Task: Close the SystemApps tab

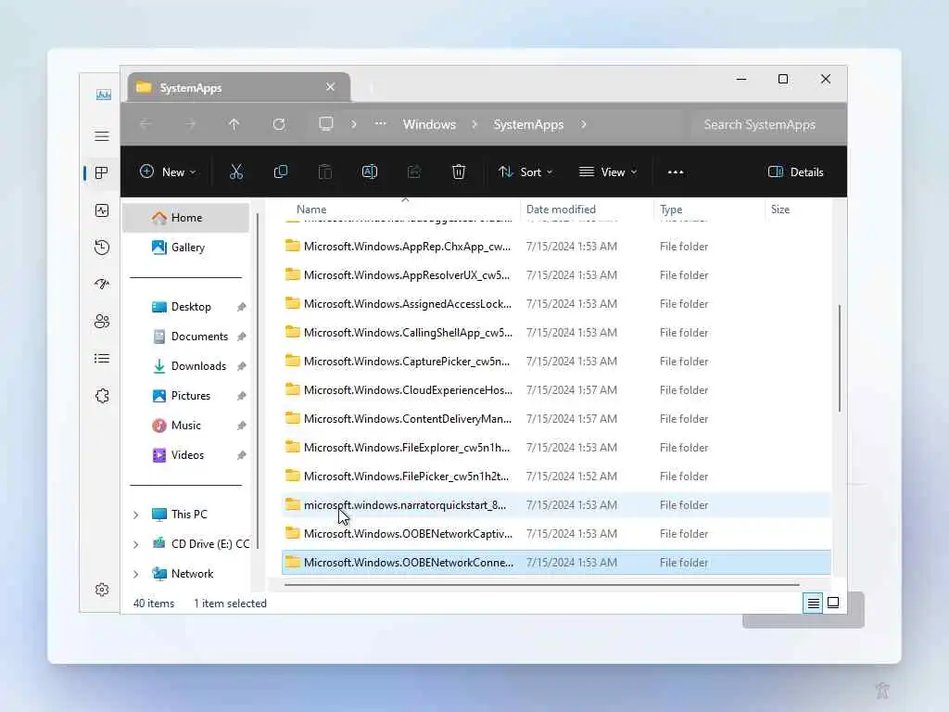Action: point(331,87)
